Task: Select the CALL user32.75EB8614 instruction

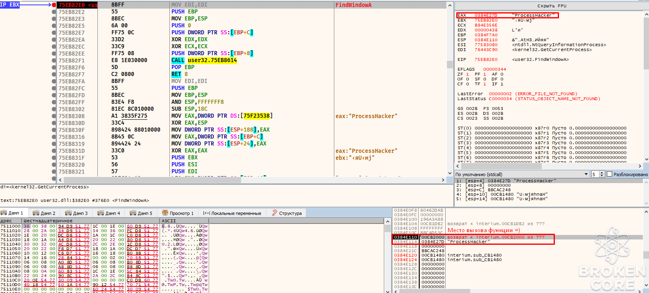Action: pos(204,60)
